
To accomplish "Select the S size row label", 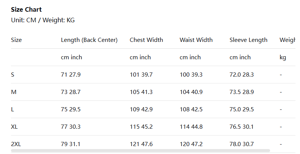I will pos(13,75).
